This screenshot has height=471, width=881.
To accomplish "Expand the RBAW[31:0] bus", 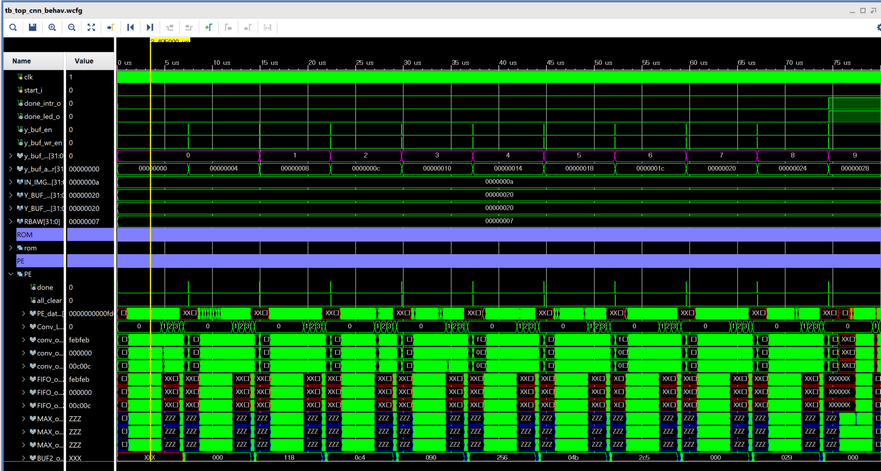I will pyautogui.click(x=11, y=221).
